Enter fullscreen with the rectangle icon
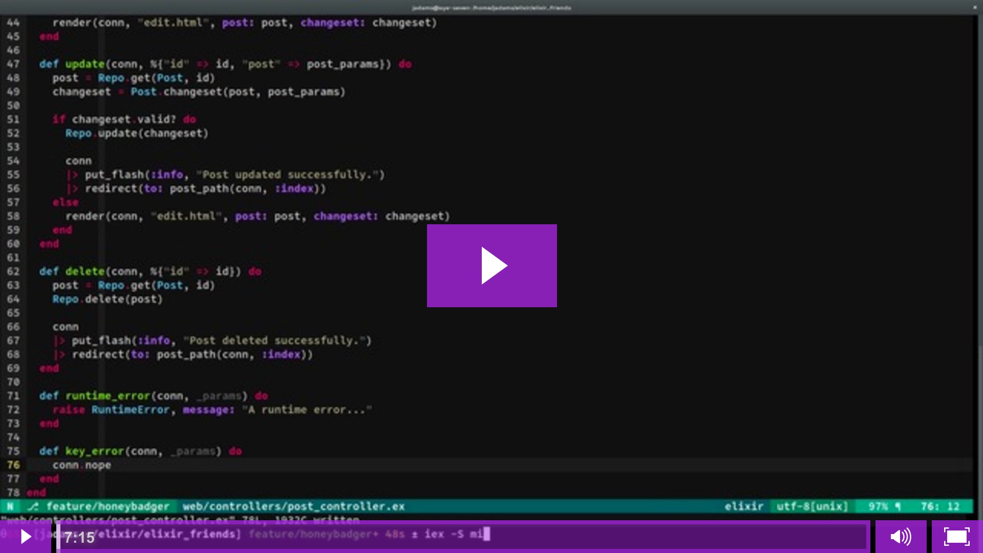The width and height of the screenshot is (983, 553). click(956, 537)
